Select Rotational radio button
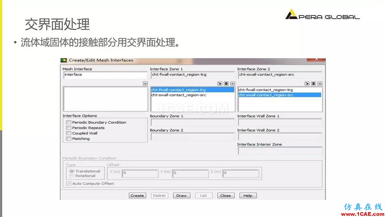This screenshot has width=386, height=217. coord(72,176)
